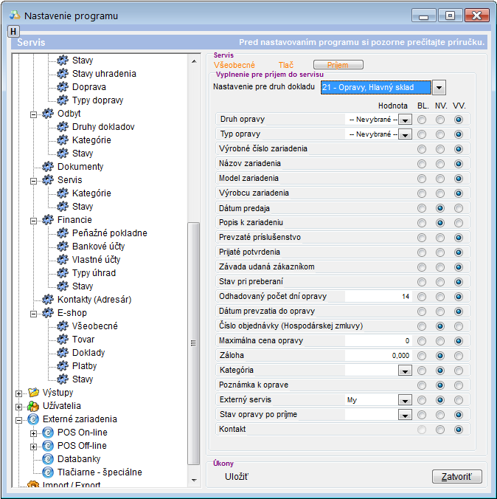This screenshot has width=497, height=499.
Task: Switch to the Všeobecné tab
Action: point(234,66)
